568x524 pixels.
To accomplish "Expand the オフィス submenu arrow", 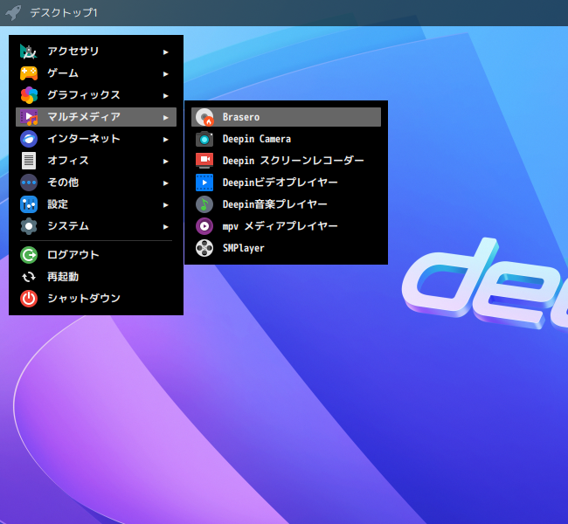I will (166, 162).
